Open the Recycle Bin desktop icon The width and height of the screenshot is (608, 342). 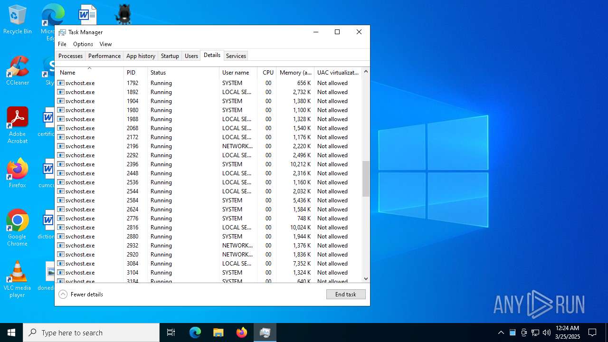[18, 20]
